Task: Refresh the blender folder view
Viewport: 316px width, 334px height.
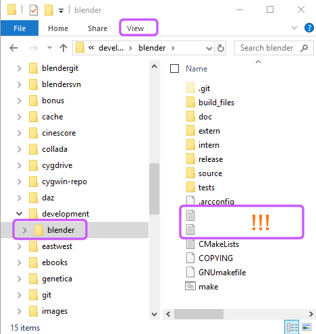Action: (221, 48)
